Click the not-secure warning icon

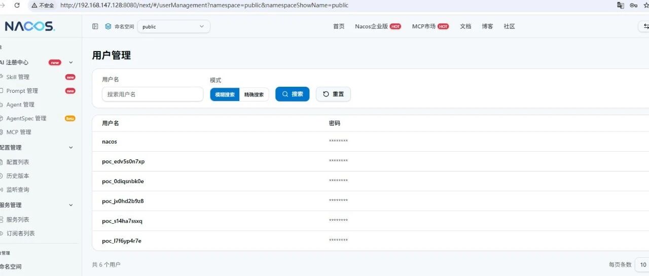[34, 5]
